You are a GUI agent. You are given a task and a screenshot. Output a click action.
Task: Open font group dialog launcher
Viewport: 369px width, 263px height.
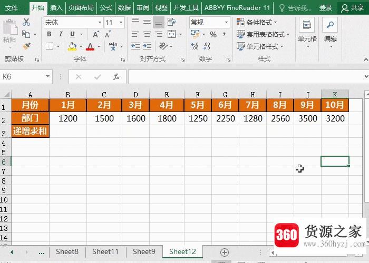click(123, 59)
